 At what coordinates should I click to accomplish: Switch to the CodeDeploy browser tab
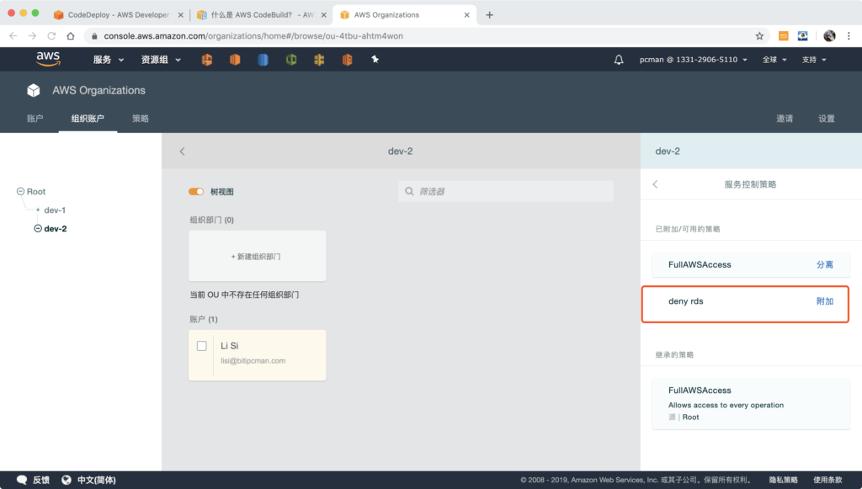coord(118,15)
